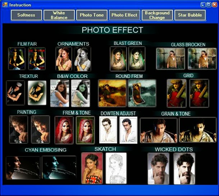Click the FREM & TONE original bride thumbnail
The height and width of the screenshot is (196, 219).
[64, 130]
